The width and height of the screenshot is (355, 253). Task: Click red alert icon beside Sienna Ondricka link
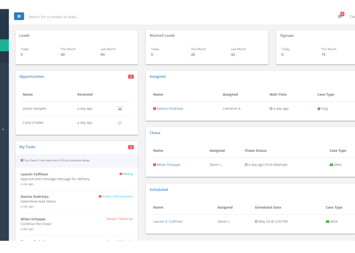click(154, 109)
